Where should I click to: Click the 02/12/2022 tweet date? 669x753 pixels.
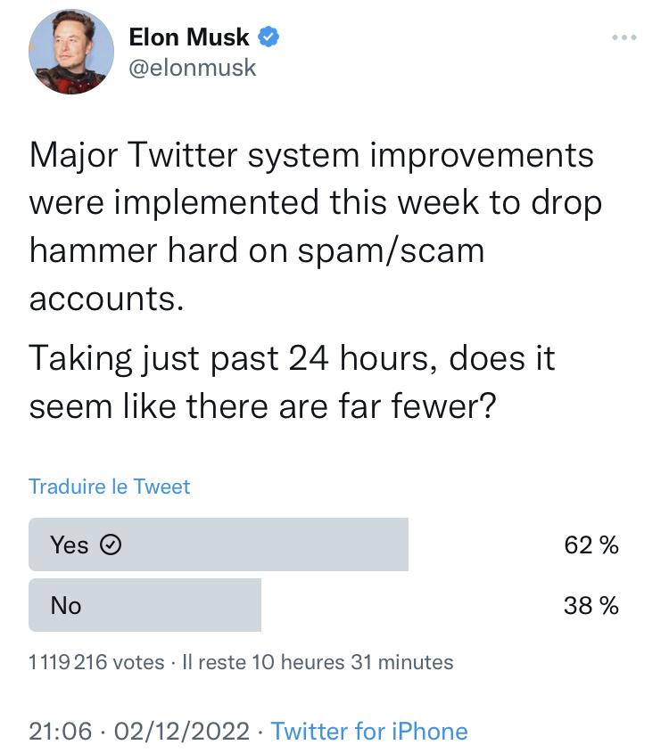pyautogui.click(x=182, y=732)
